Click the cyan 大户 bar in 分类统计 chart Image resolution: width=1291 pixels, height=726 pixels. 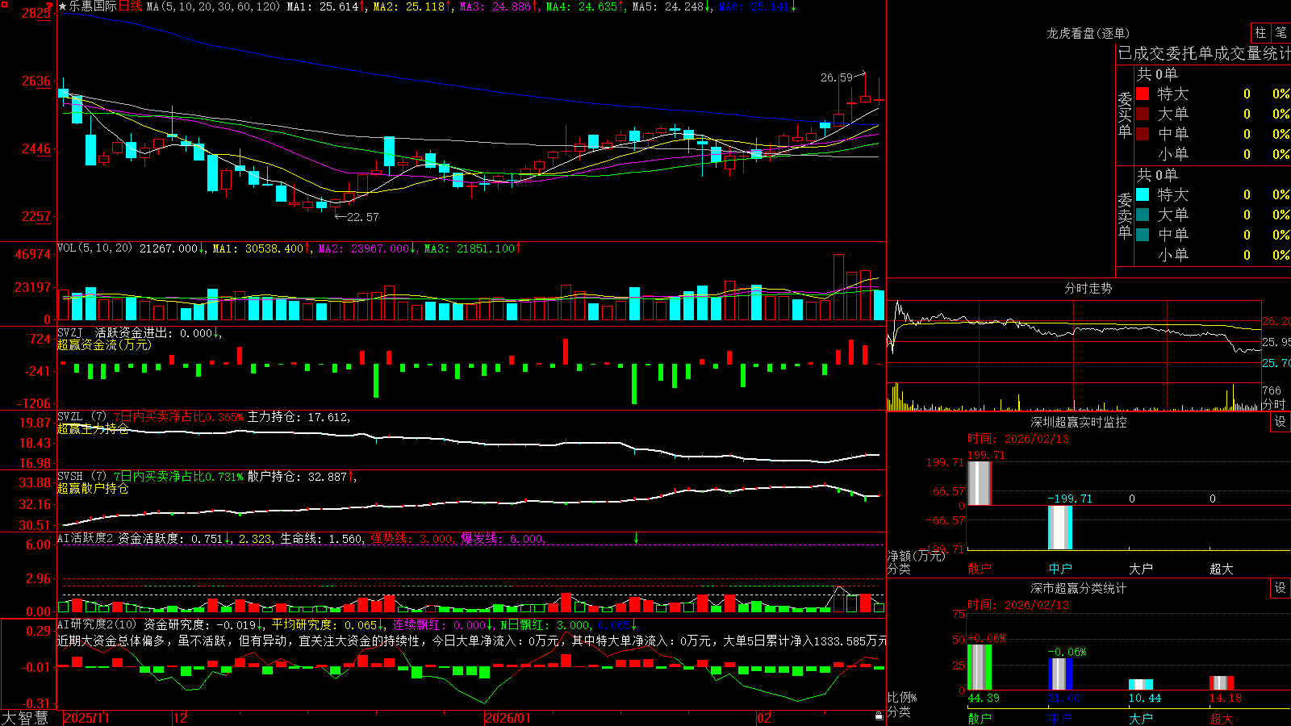pos(1140,685)
